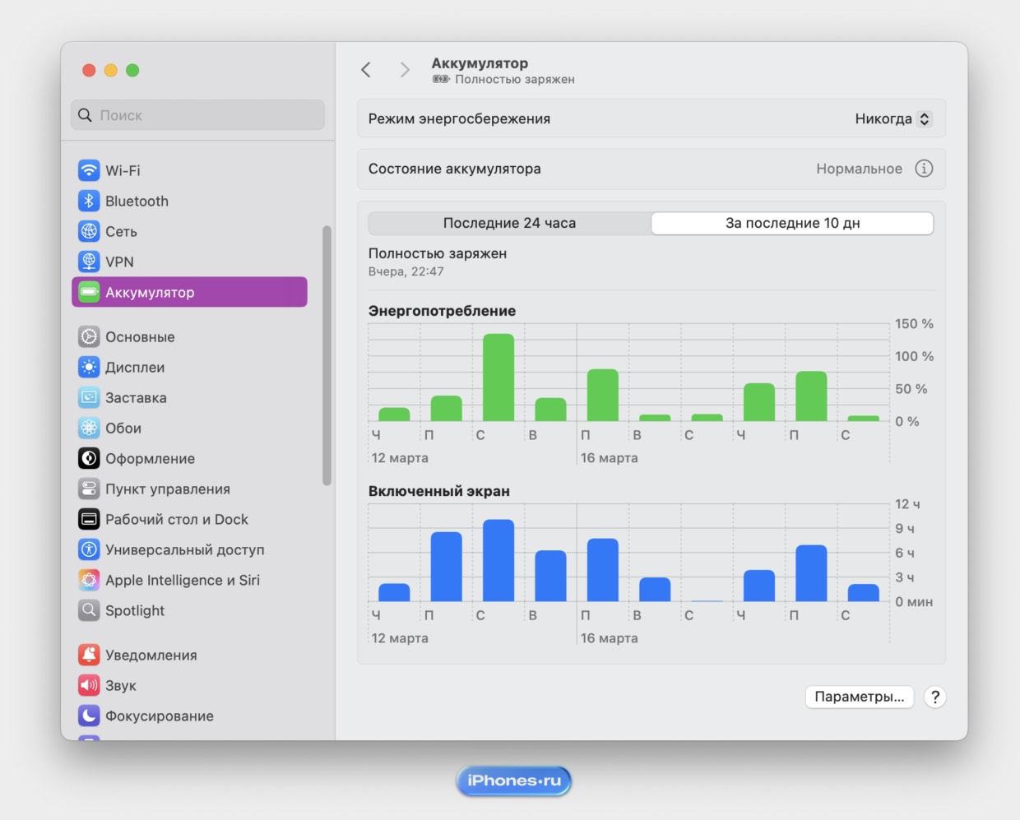
Task: Open the Displays (Дисплеи) icon
Action: click(89, 368)
